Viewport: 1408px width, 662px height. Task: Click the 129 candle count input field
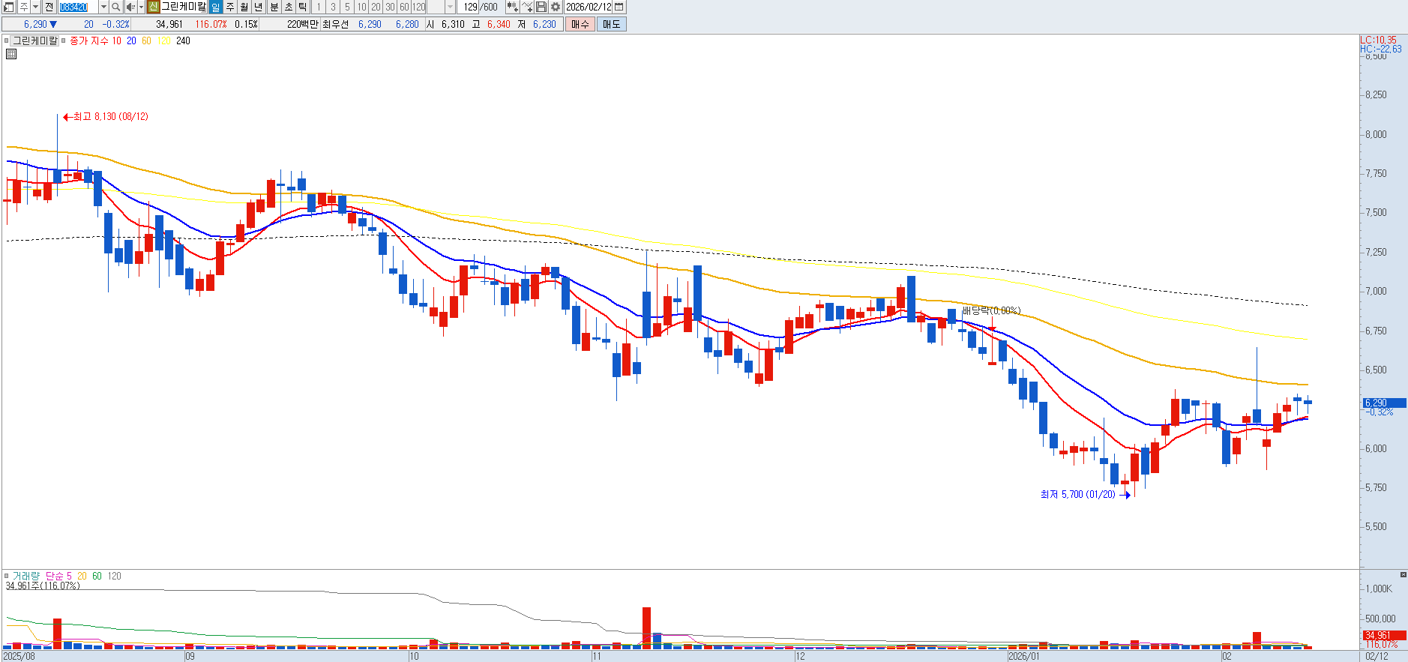tap(470, 7)
